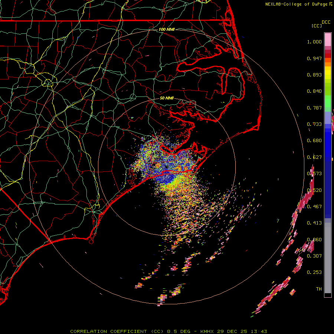Select the 0.307 legend value
Viewport: 334px width, 334px height.
(x=314, y=256)
